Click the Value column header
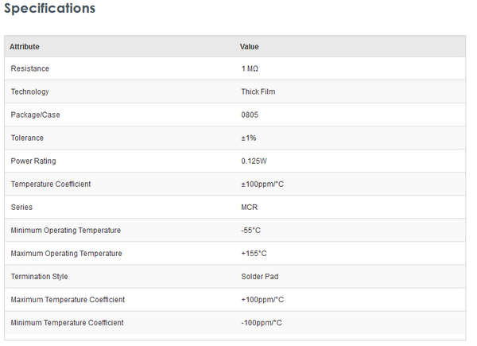This screenshot has width=477, height=346. pos(249,47)
